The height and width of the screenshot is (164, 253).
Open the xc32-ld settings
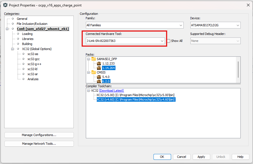(x=32, y=69)
